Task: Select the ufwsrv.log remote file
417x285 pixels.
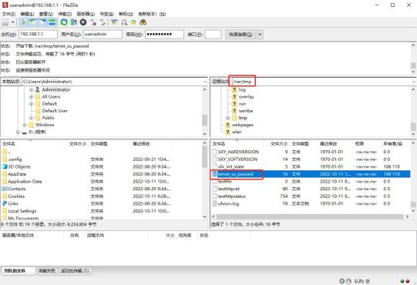Action: [x=228, y=203]
